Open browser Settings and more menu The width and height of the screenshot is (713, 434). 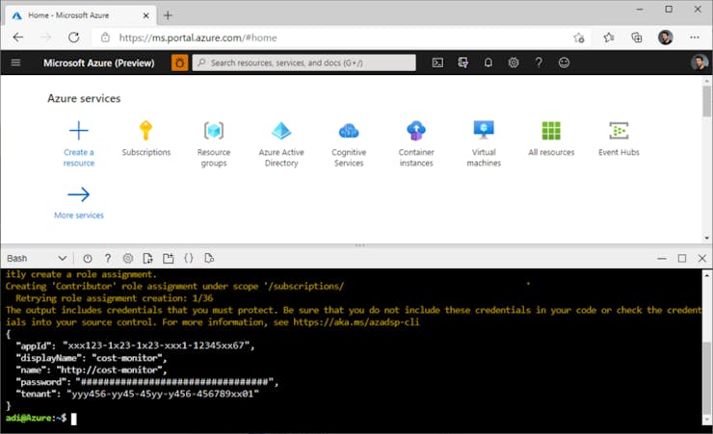(695, 38)
